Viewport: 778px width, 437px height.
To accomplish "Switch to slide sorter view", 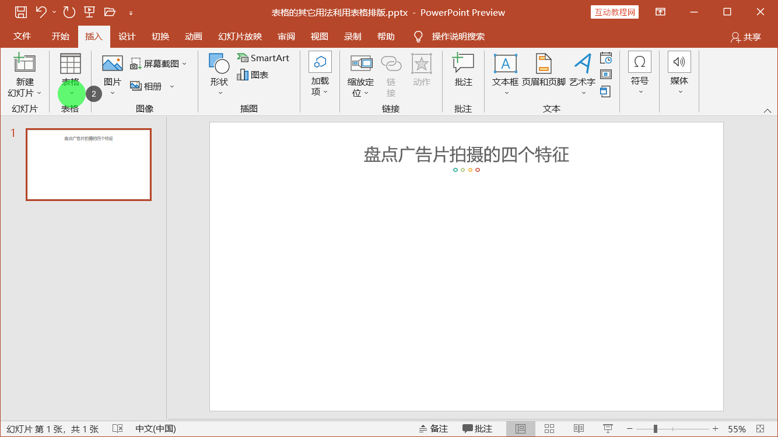I will tap(549, 428).
